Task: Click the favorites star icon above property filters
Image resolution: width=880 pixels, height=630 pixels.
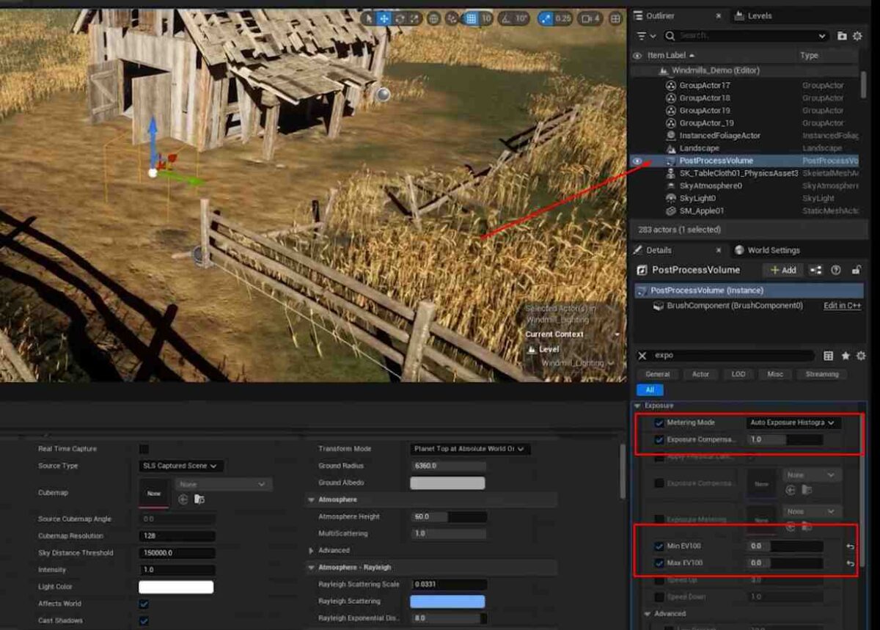Action: coord(845,356)
